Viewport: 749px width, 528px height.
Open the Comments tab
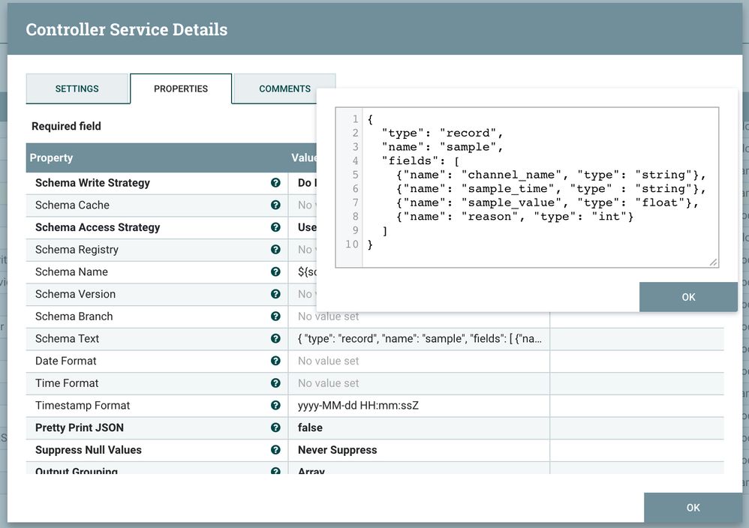pyautogui.click(x=284, y=88)
